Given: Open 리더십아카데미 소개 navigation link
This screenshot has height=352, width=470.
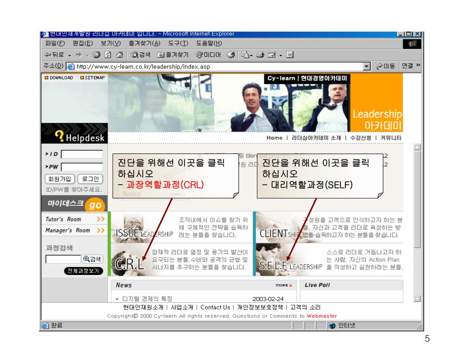Looking at the screenshot, I should click(316, 138).
